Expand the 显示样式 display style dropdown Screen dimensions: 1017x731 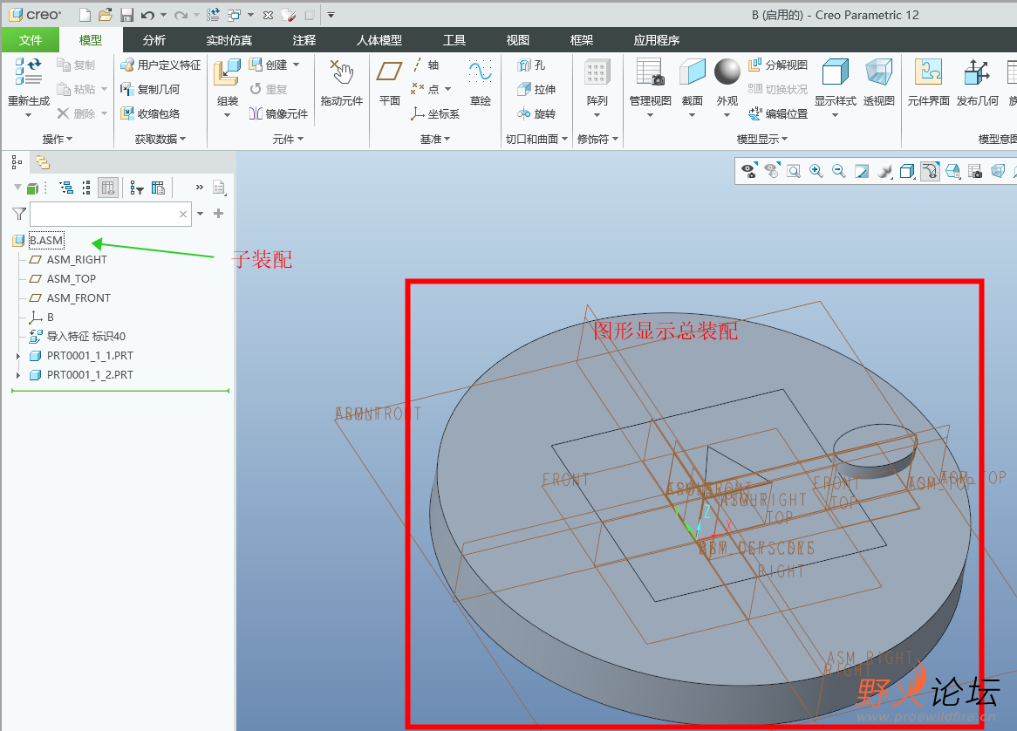click(x=835, y=114)
